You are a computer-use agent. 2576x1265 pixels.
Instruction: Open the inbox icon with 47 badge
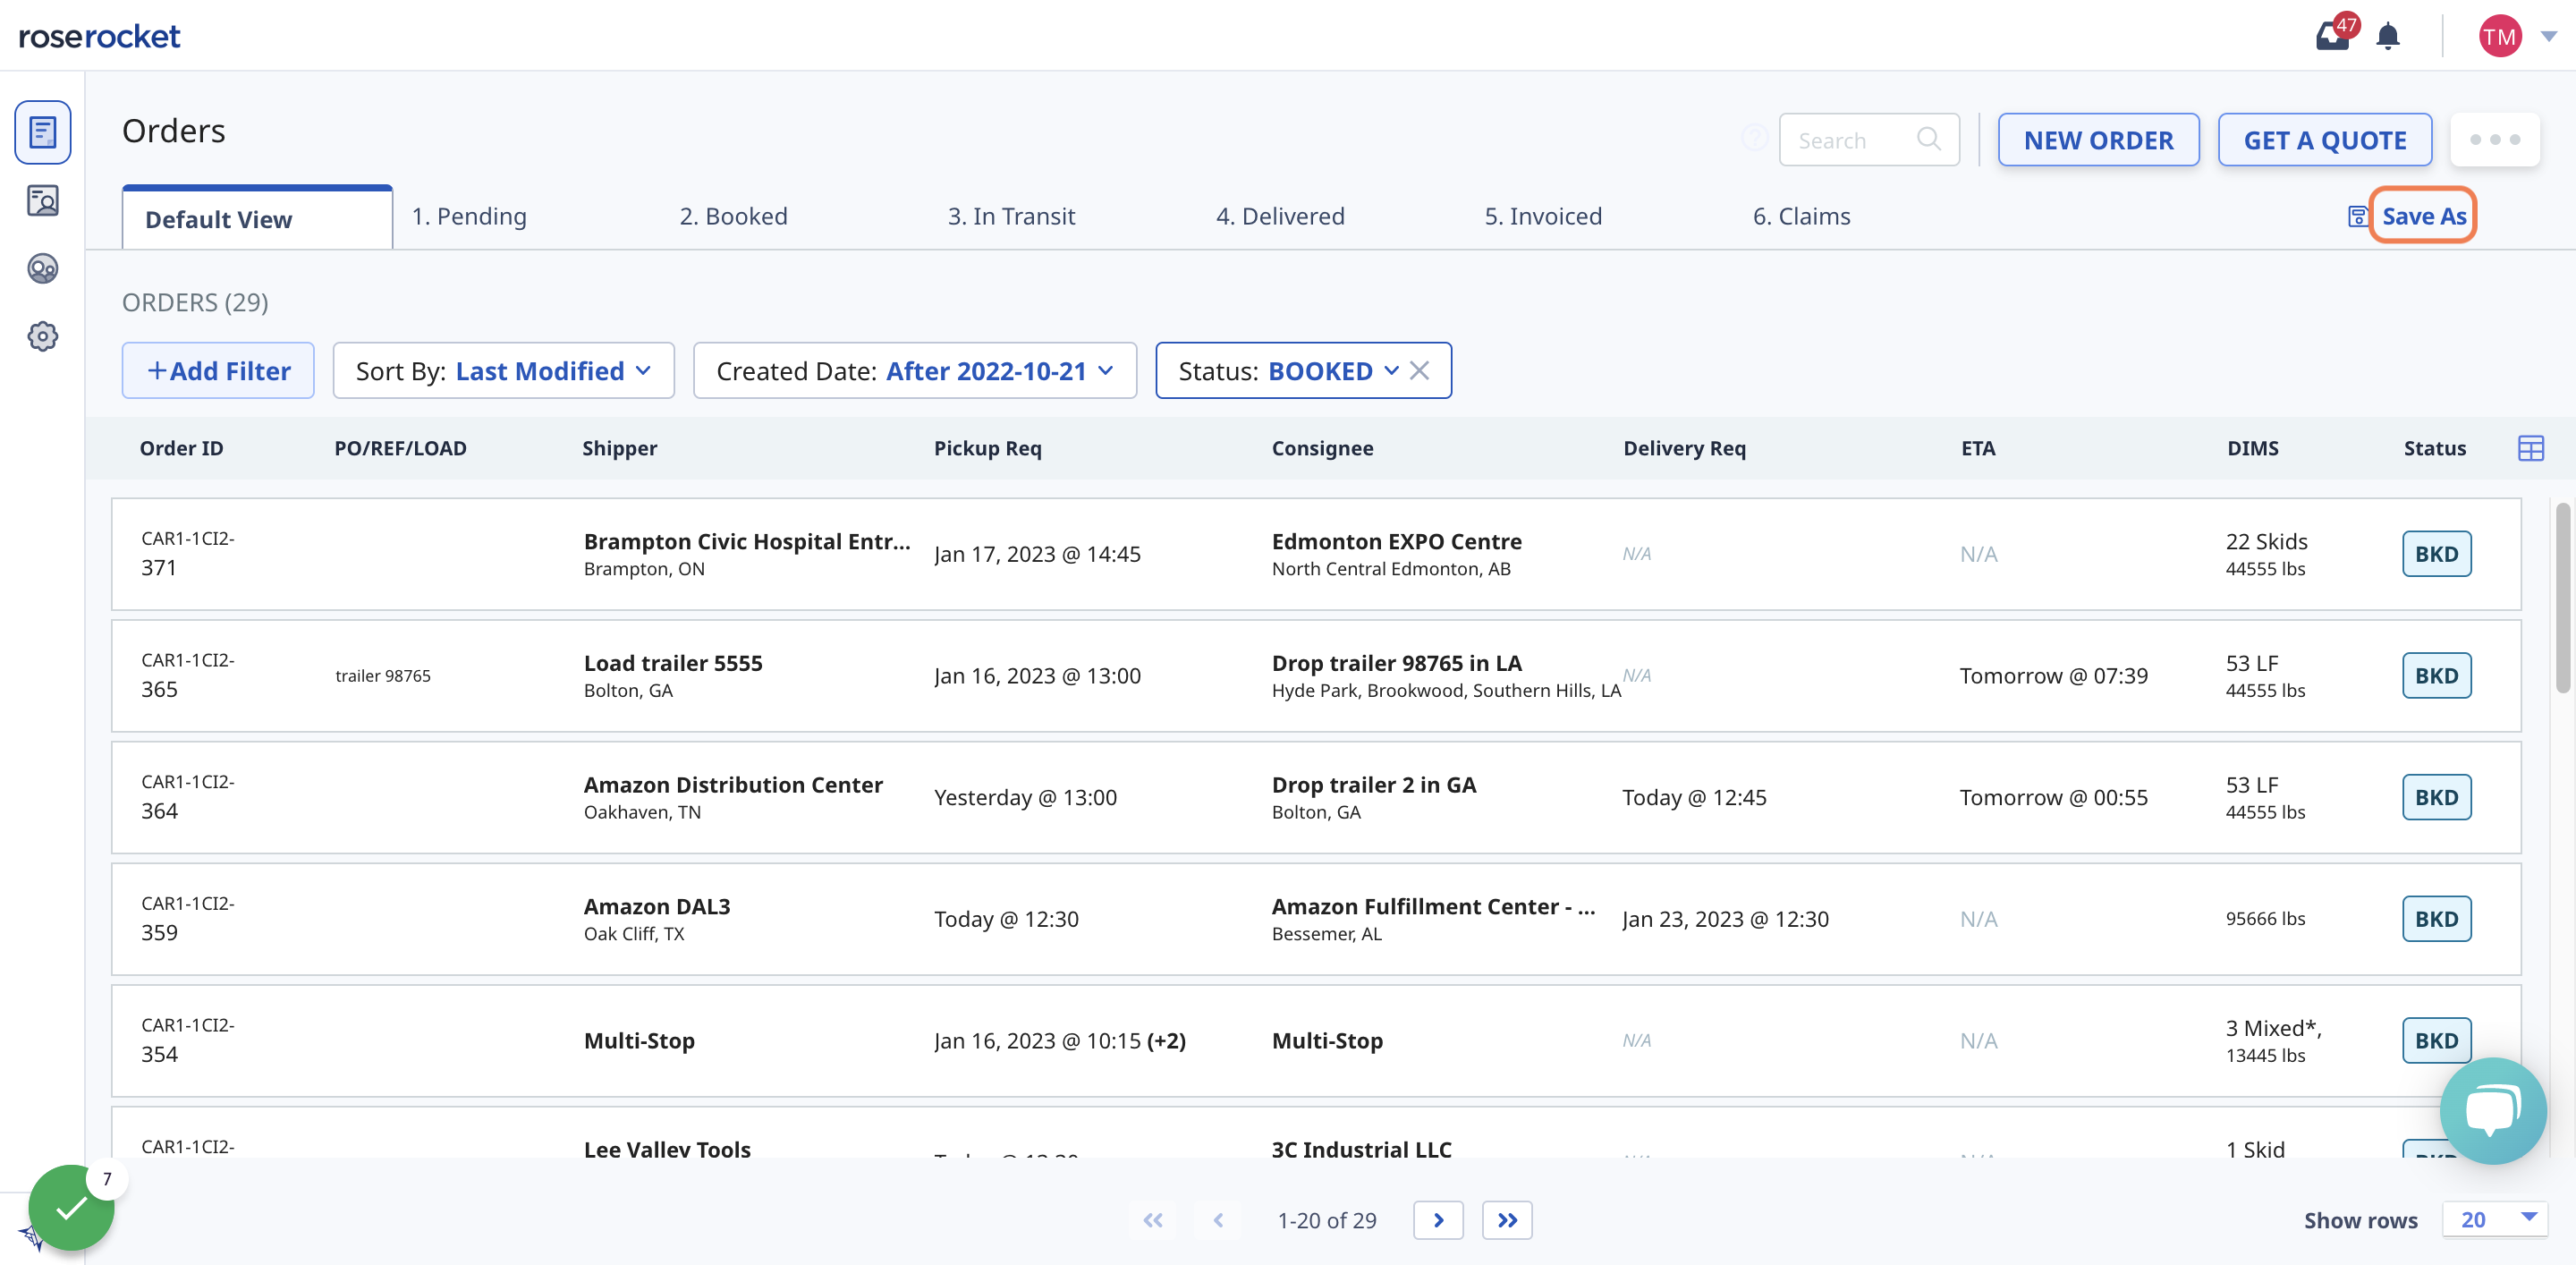click(2334, 36)
